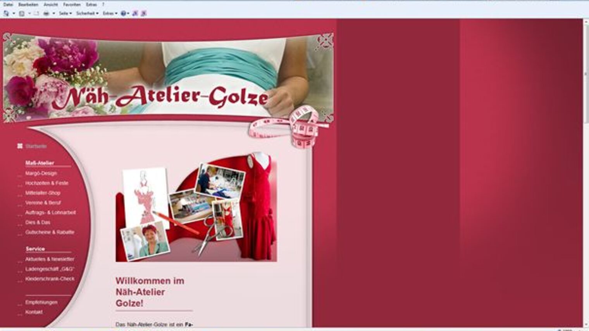The width and height of the screenshot is (589, 331).
Task: Click the Print icon
Action: pos(46,13)
